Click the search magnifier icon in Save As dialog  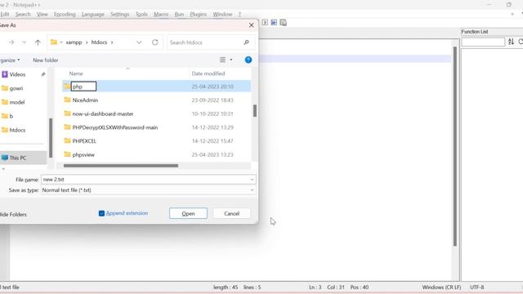[x=246, y=42]
